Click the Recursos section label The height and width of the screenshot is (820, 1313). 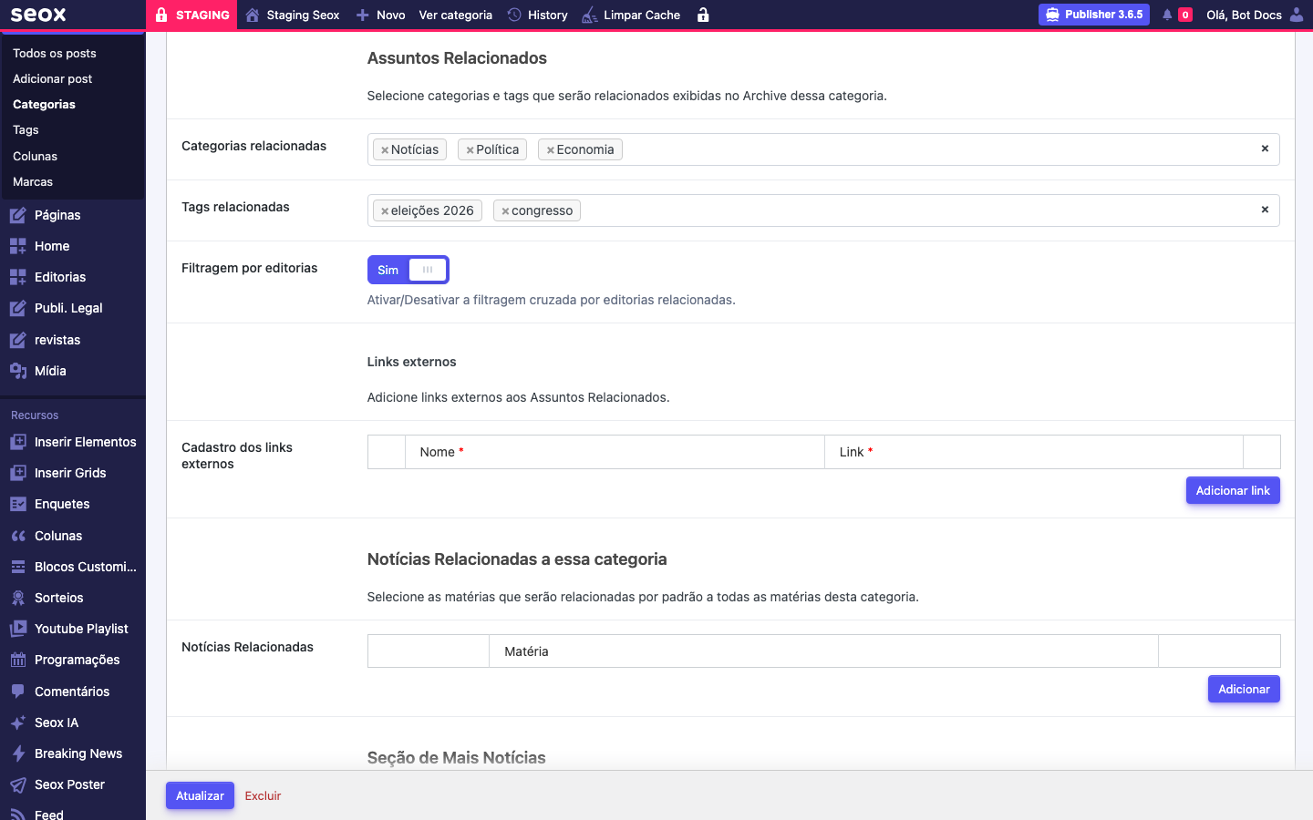35,415
